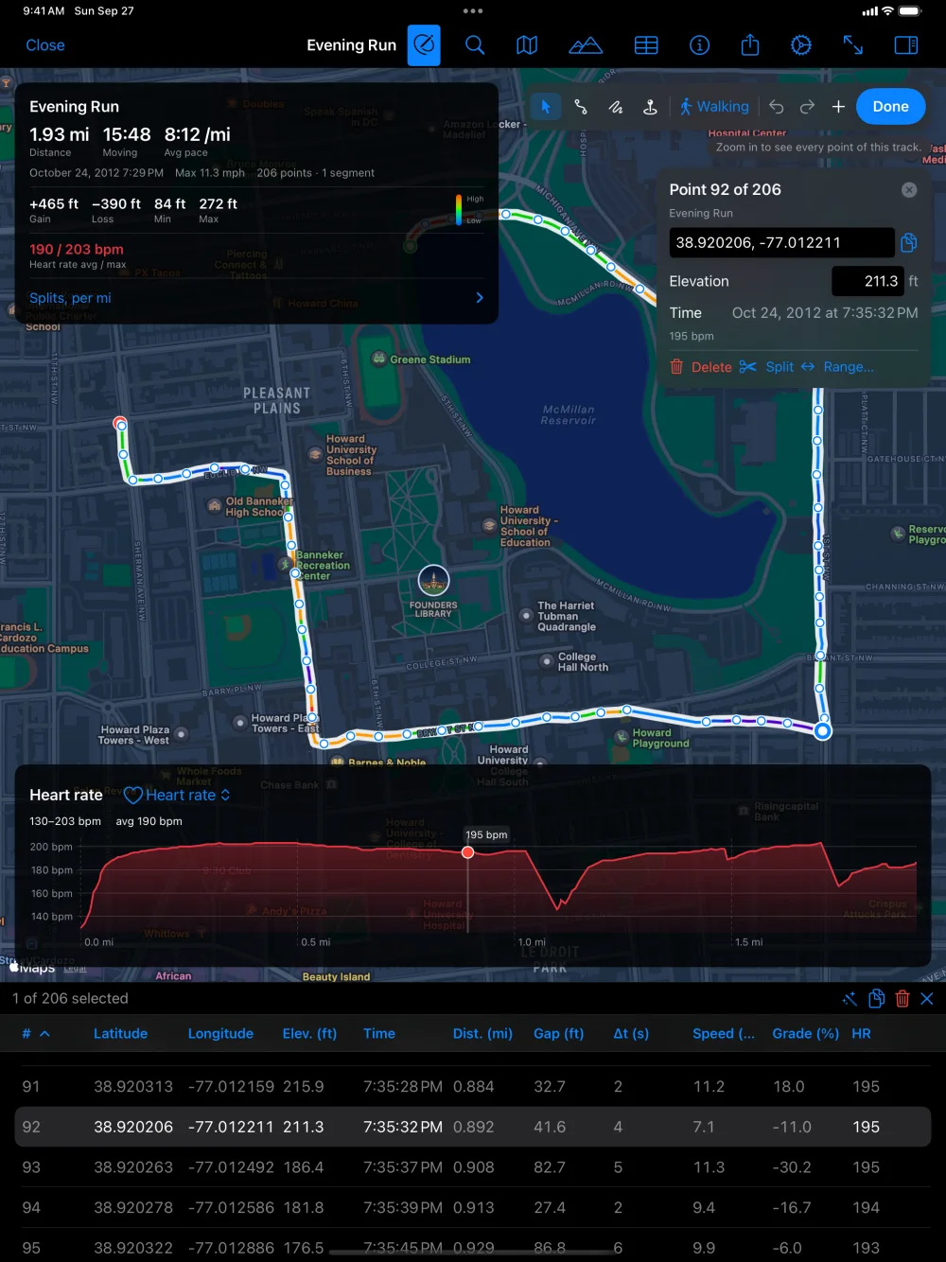
Task: Undo the last edit
Action: 776,107
